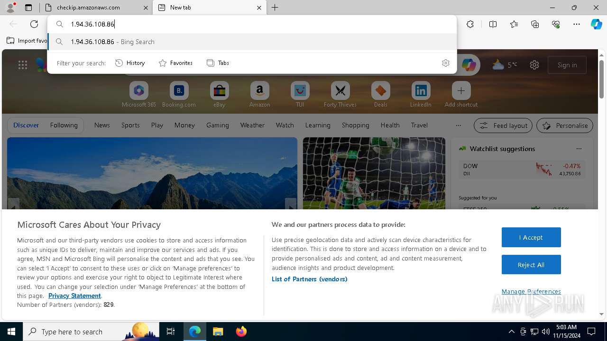Viewport: 607px width, 341px height.
Task: Open List of Partners (vendors) link
Action: point(310,279)
